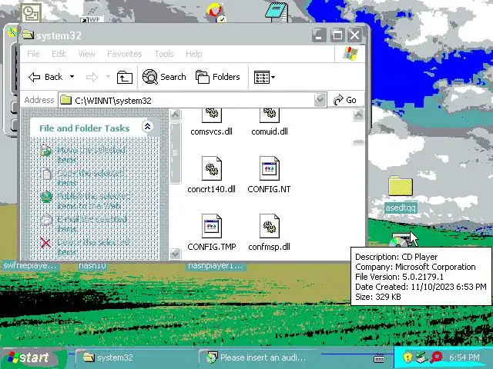Screen dimensions: 493x369
Task: Click the Publish to Web globe icon
Action: point(46,197)
